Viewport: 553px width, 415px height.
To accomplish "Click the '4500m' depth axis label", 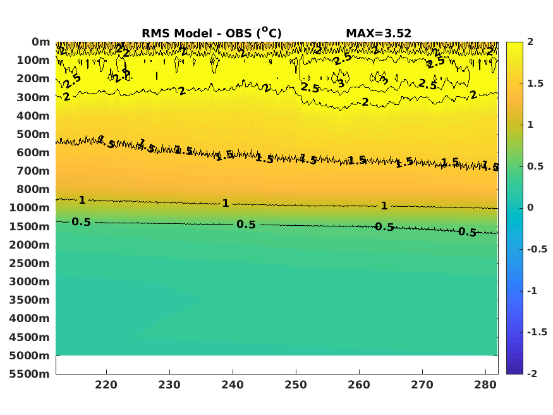I will point(30,337).
